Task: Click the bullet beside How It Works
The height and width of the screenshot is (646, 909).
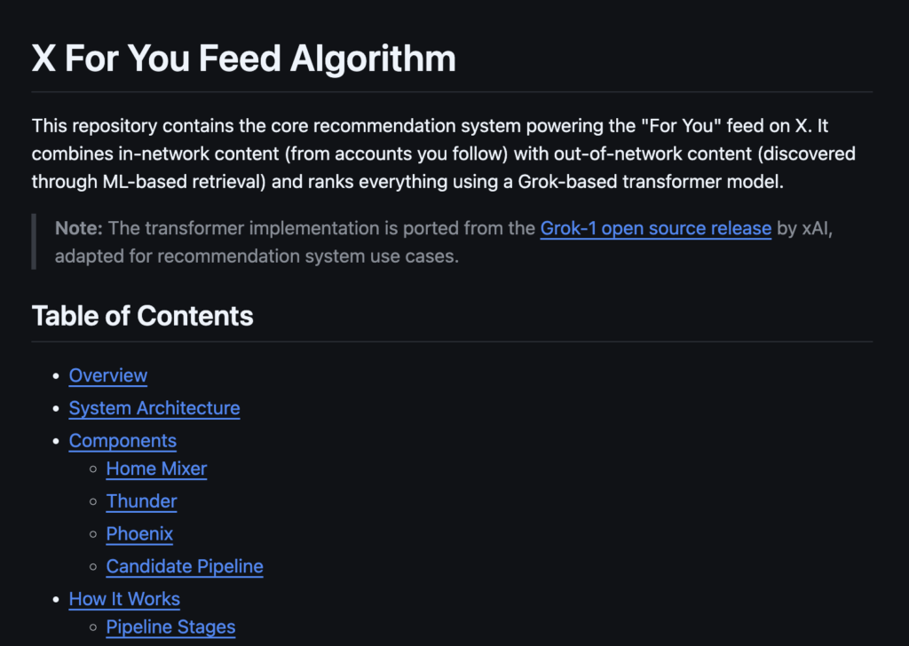Action: [57, 600]
